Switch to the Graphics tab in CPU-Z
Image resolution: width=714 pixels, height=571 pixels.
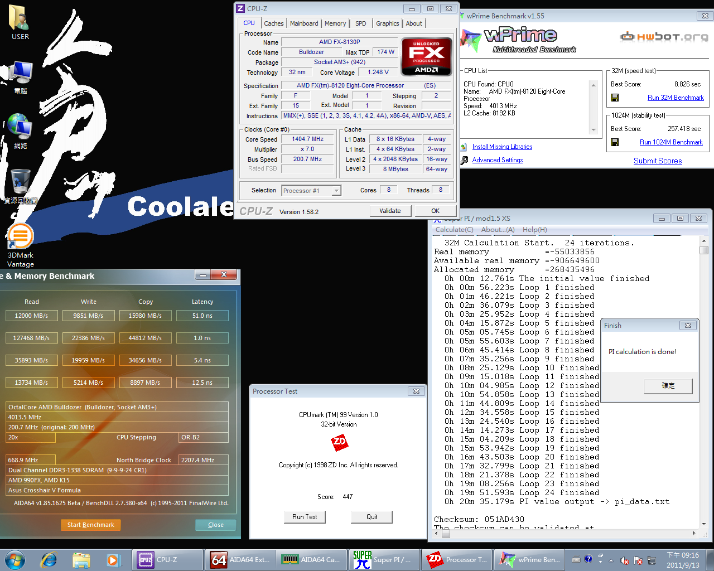(387, 23)
